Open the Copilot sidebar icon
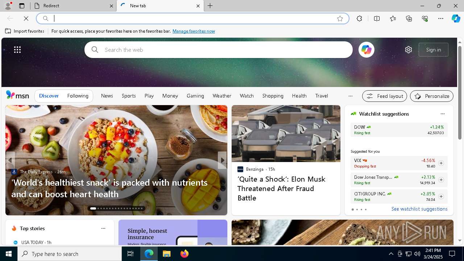The image size is (464, 261). [456, 18]
